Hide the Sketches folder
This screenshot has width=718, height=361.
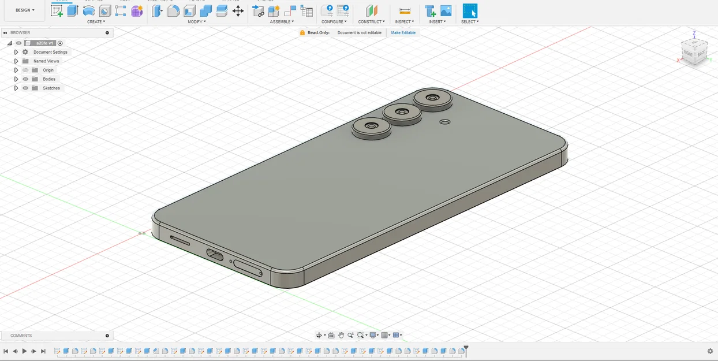pyautogui.click(x=25, y=88)
